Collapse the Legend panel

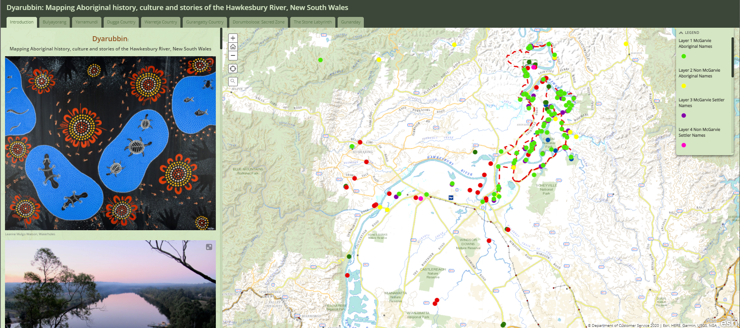point(681,33)
